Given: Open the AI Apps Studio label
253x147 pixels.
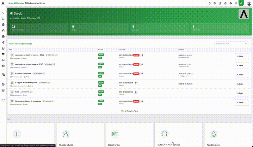Looking at the screenshot, I should 66,145.
